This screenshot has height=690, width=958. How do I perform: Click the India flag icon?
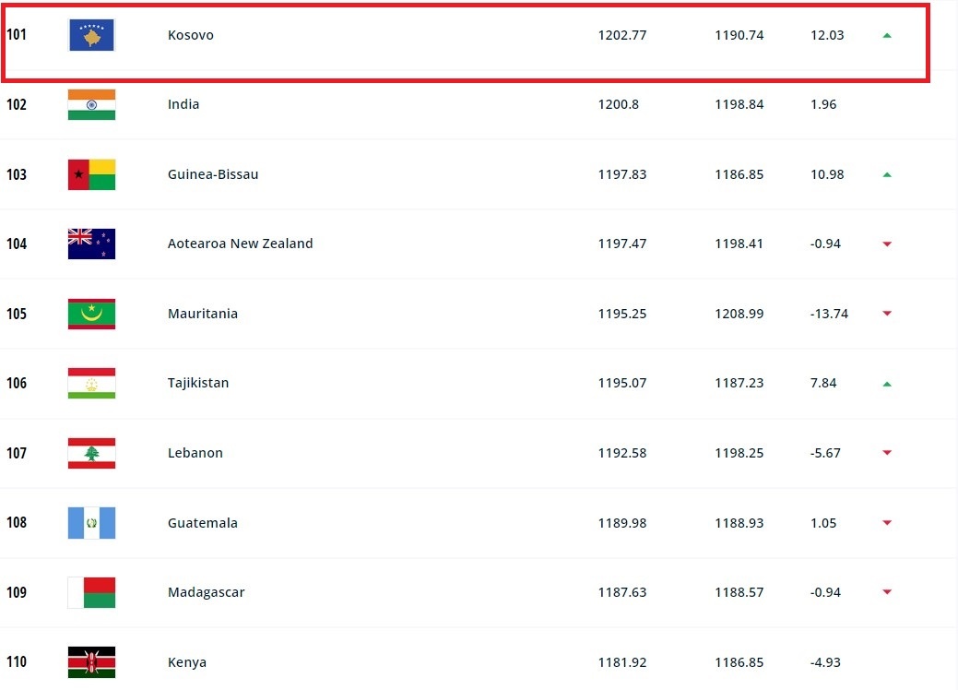click(x=91, y=104)
